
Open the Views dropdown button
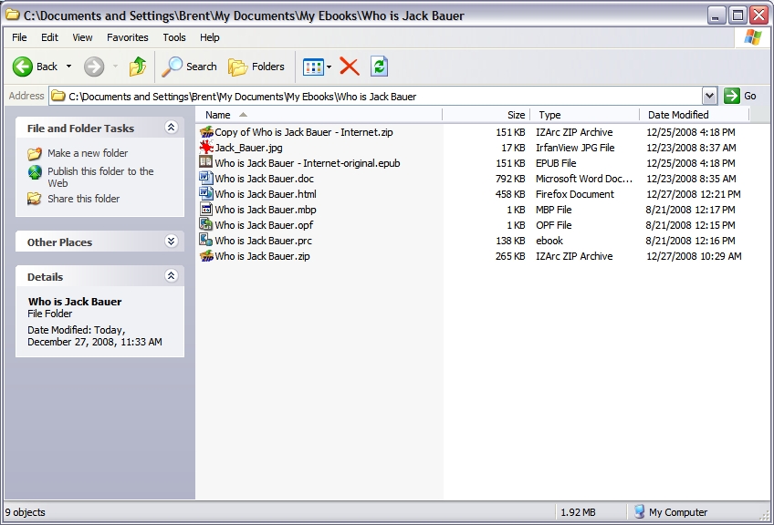[317, 67]
